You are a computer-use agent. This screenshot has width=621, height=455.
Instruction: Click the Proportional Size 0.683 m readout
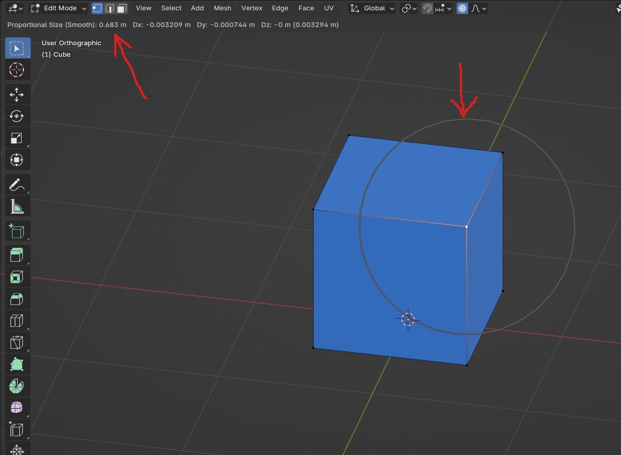click(x=67, y=24)
